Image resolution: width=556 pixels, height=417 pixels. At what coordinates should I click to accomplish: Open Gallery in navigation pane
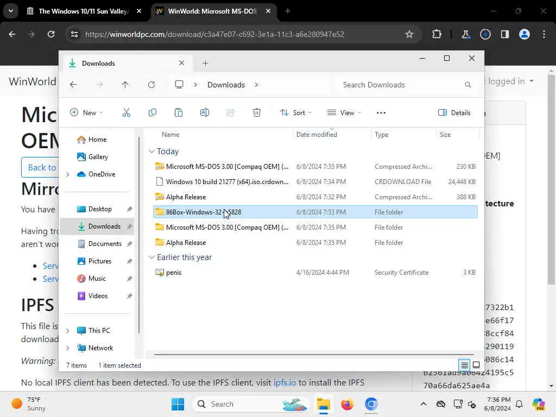coord(93,157)
